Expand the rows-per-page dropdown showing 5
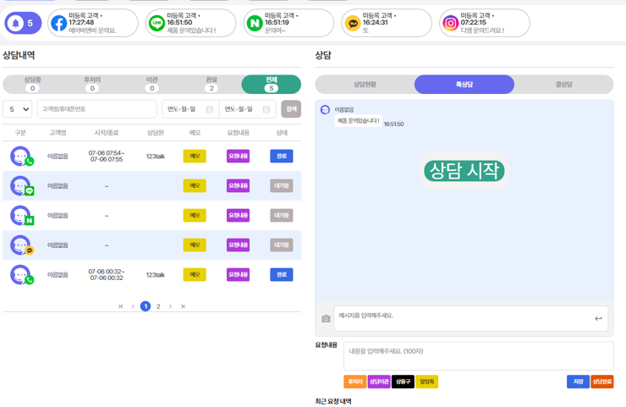The image size is (626, 407). coord(17,109)
